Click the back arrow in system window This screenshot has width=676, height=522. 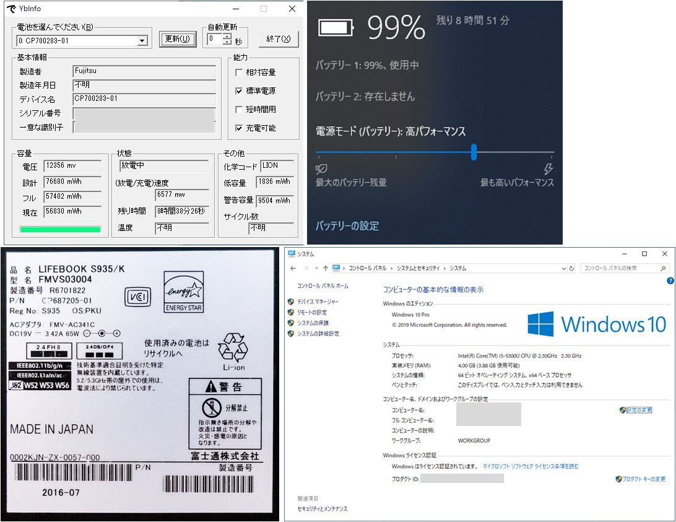click(x=293, y=268)
